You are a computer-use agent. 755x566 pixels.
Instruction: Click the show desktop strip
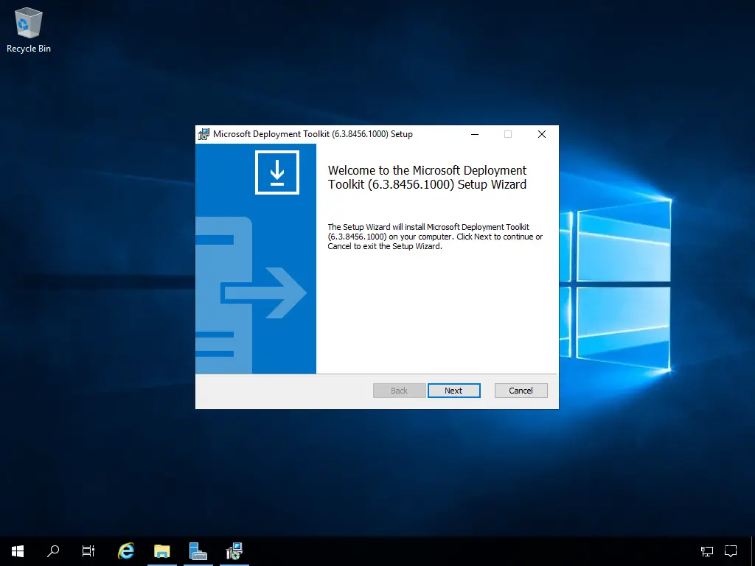[x=753, y=551]
